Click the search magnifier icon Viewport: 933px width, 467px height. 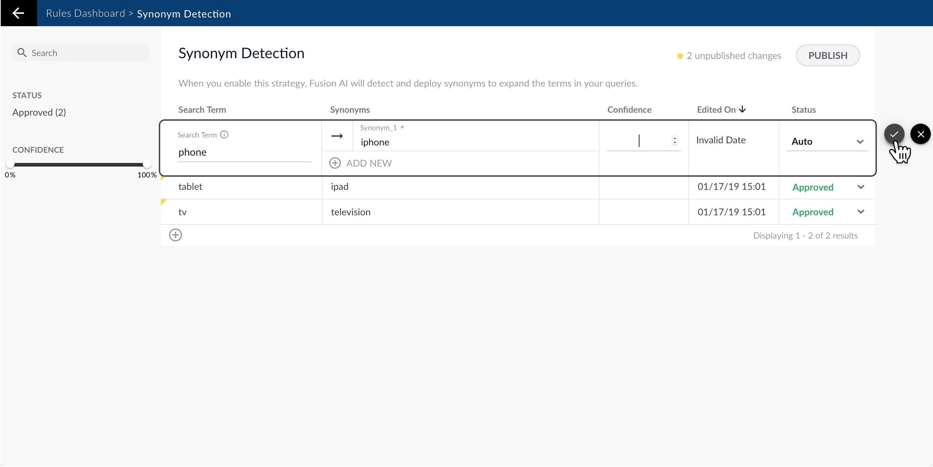(22, 53)
